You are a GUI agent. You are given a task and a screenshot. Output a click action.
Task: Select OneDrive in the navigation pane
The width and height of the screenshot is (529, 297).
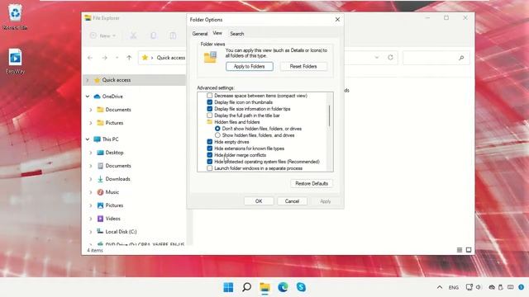tap(112, 97)
